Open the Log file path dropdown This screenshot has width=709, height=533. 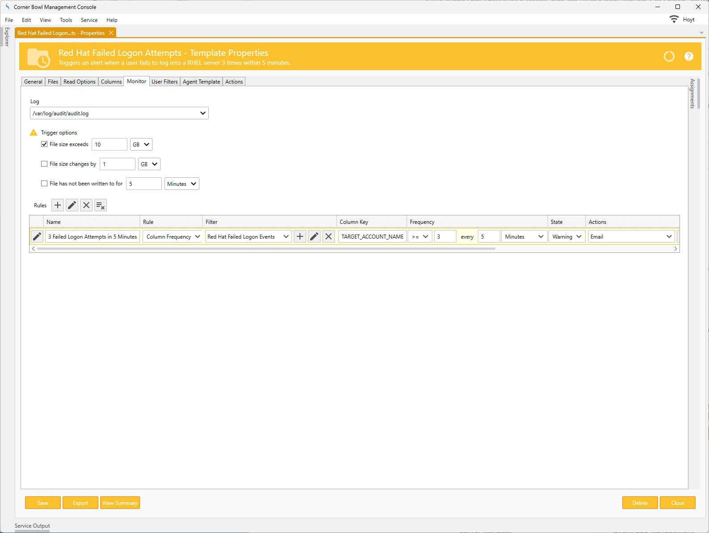203,113
